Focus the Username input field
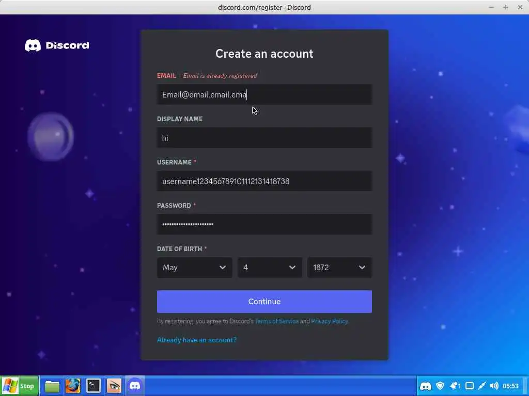The height and width of the screenshot is (396, 529). point(264,181)
